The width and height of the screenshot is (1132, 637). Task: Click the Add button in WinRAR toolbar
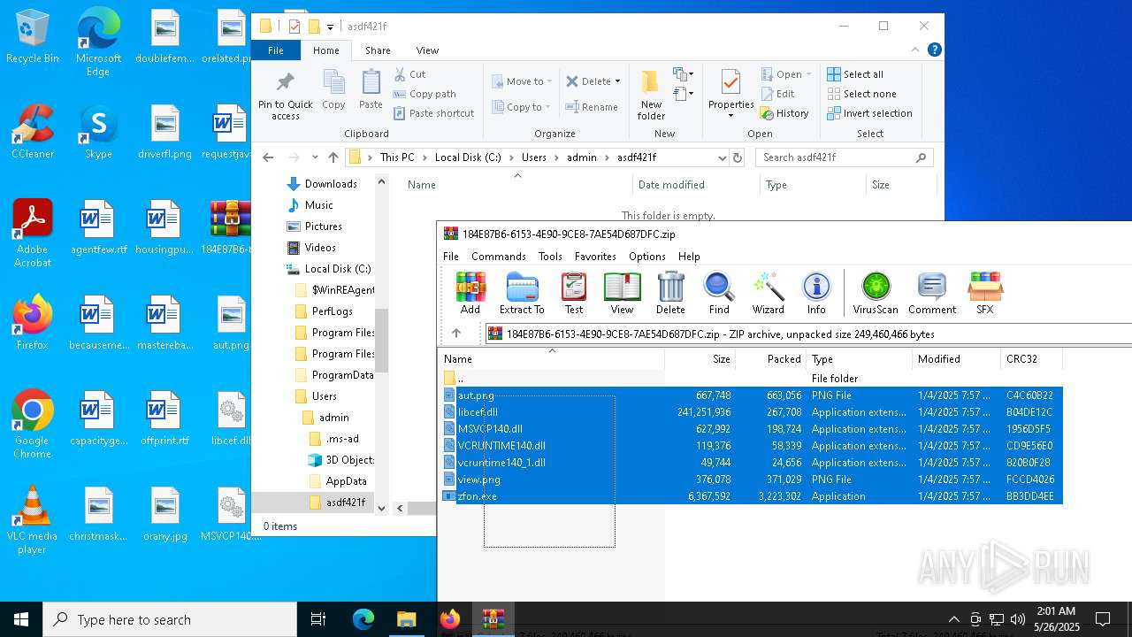[x=470, y=293]
